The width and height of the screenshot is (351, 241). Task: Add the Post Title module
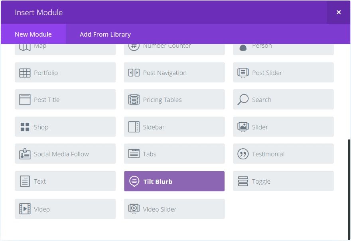coord(65,100)
